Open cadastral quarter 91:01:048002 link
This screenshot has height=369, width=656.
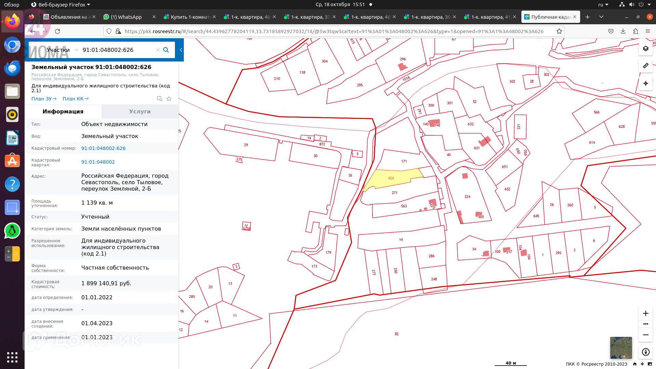[98, 162]
